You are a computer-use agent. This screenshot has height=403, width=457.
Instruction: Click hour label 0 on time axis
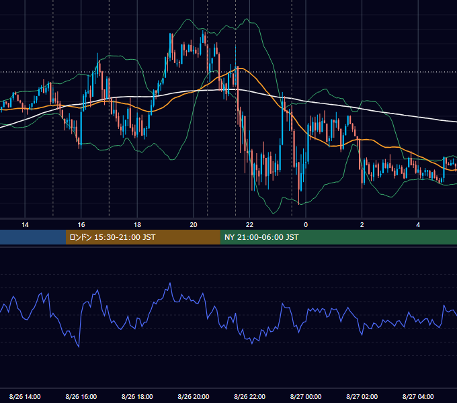306,225
